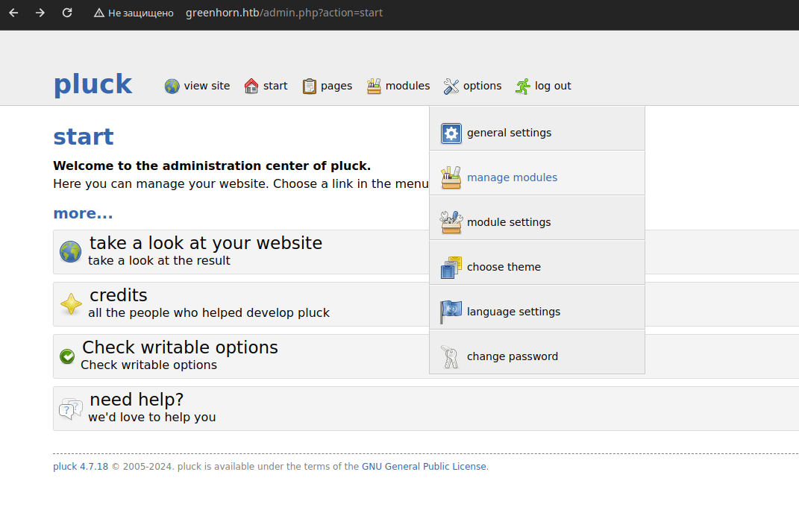Click the start page heading

click(84, 137)
